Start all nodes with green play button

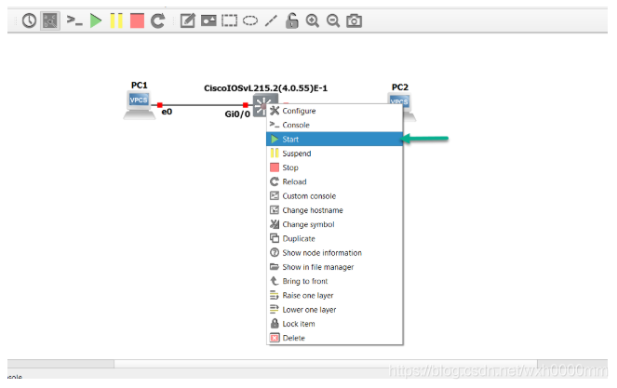tap(96, 20)
